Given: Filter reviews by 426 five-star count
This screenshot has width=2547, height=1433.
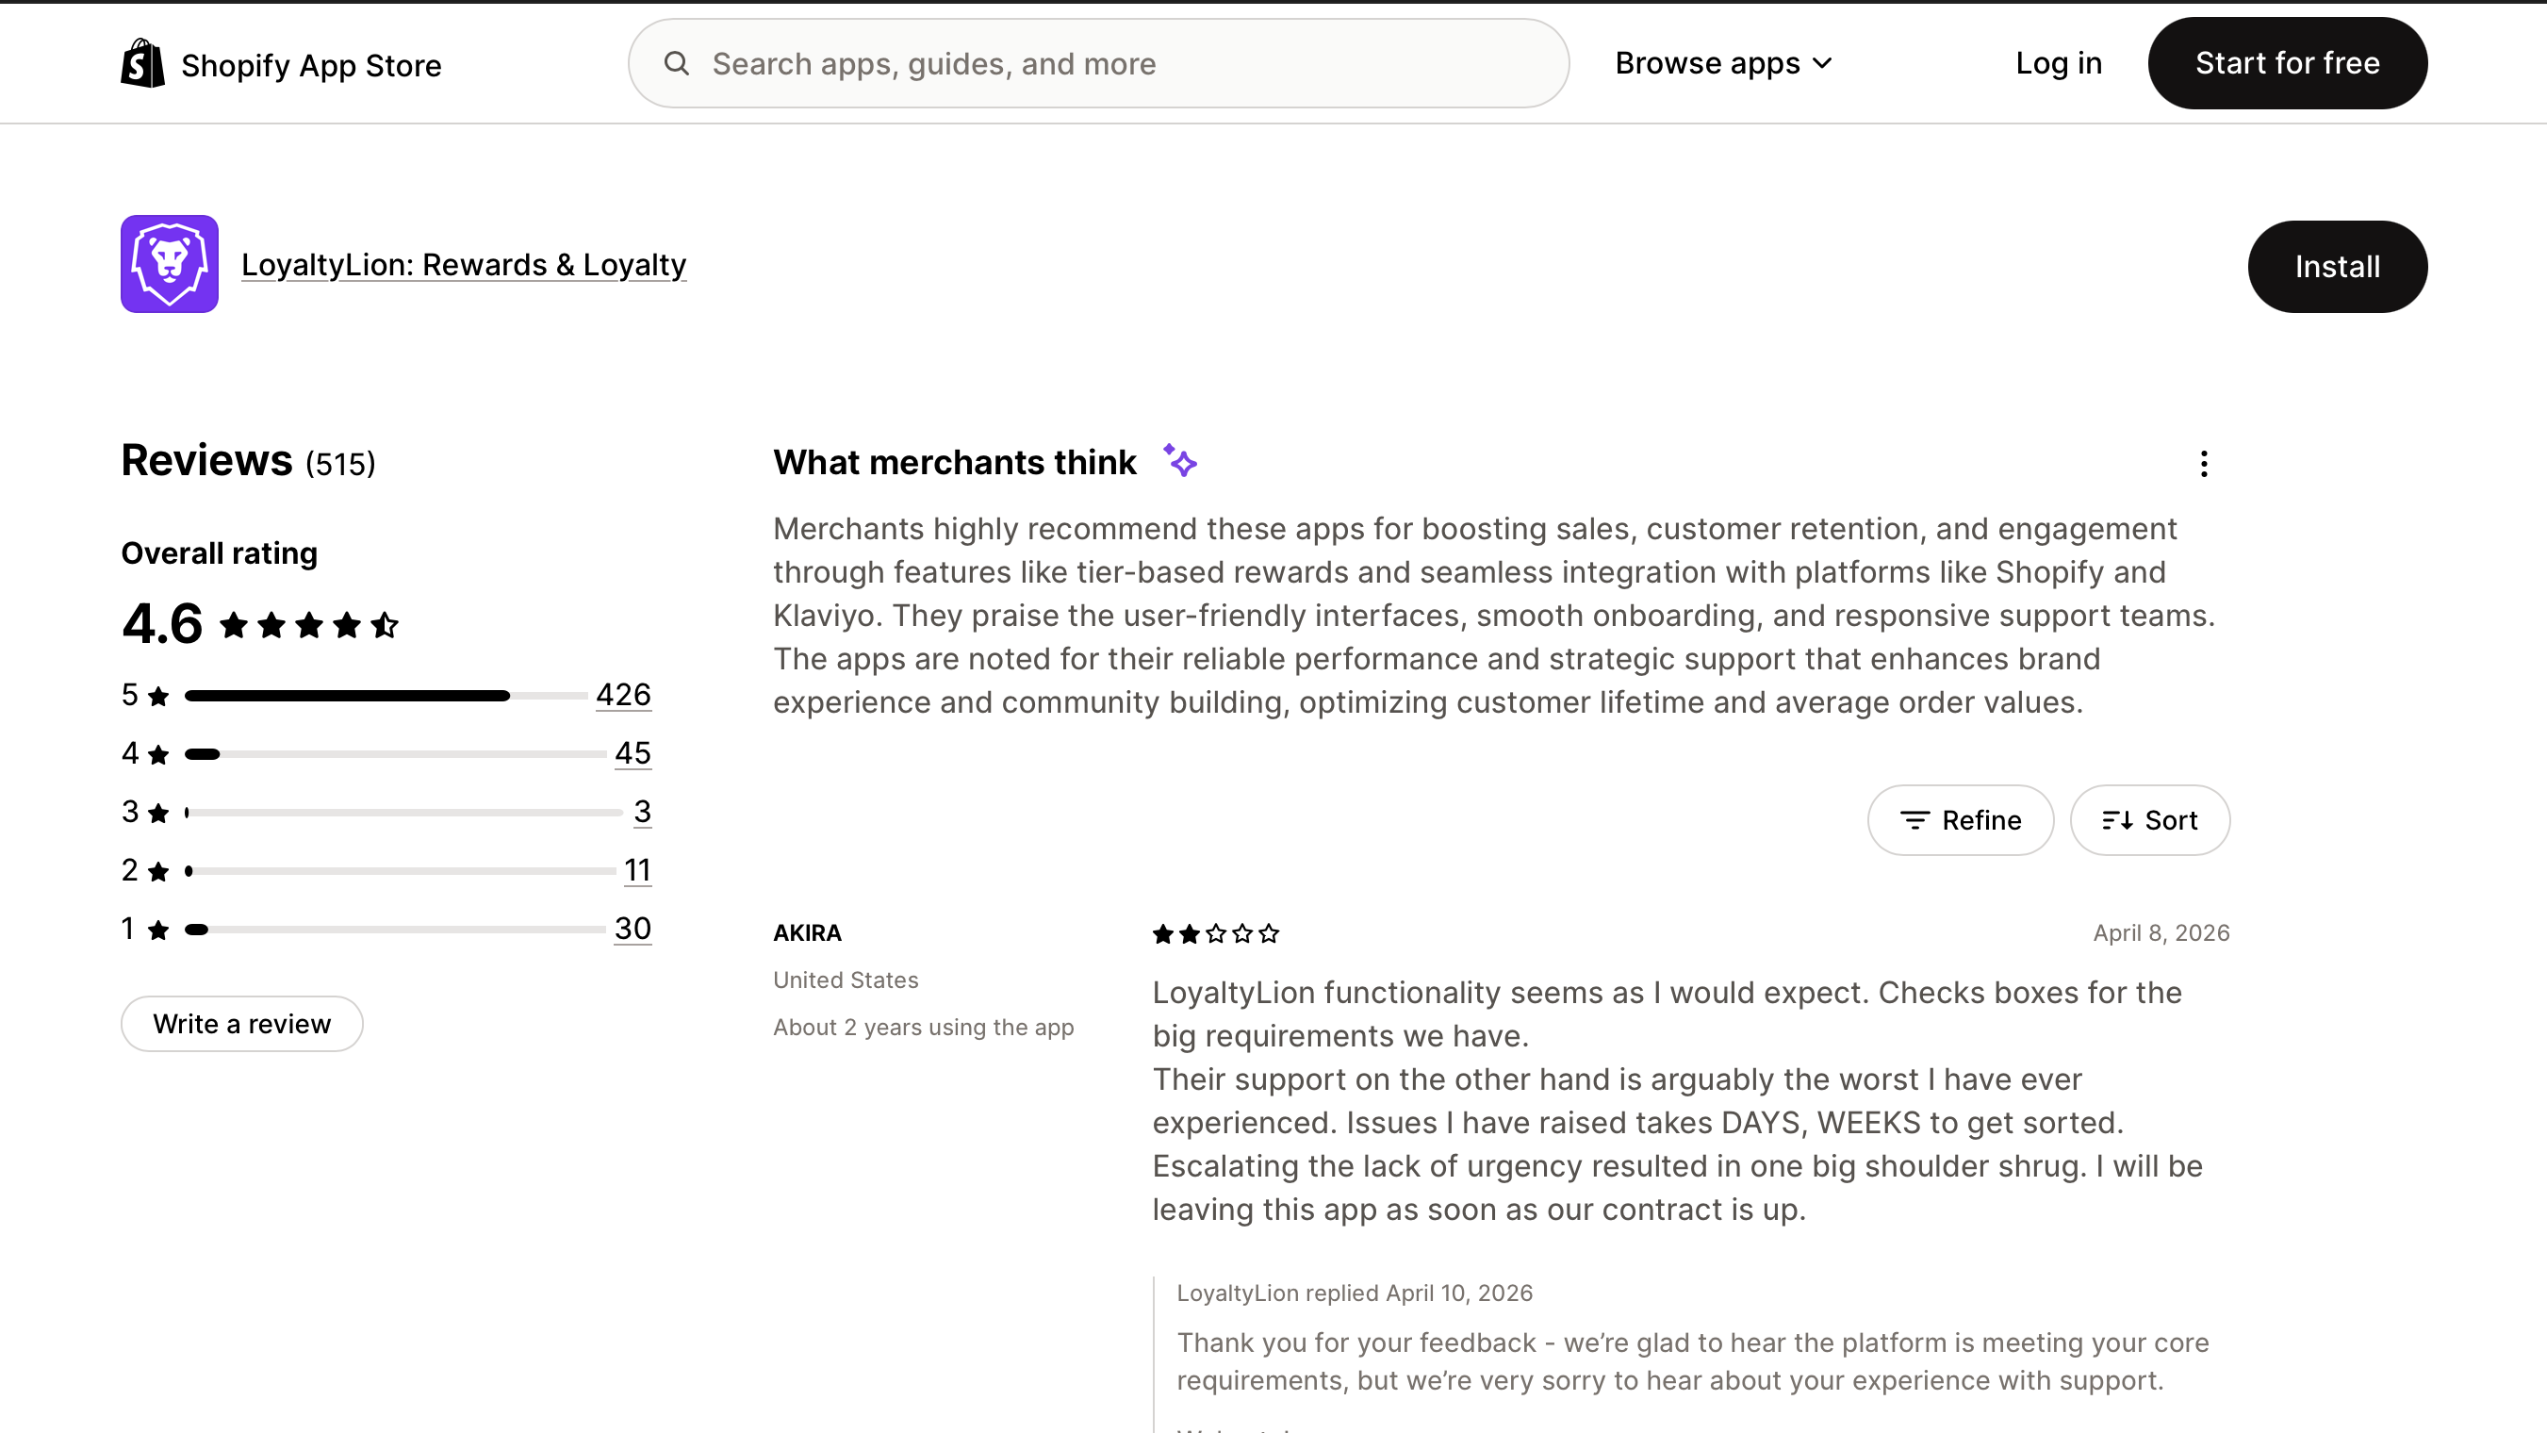Looking at the screenshot, I should [x=623, y=694].
